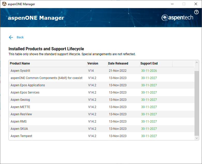The width and height of the screenshot is (202, 164).
Task: Click the 21-Nov-2022 release date cell
Action: pyautogui.click(x=118, y=71)
